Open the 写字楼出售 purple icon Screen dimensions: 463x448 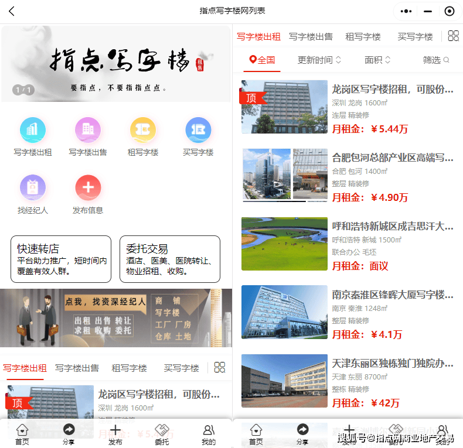(88, 130)
